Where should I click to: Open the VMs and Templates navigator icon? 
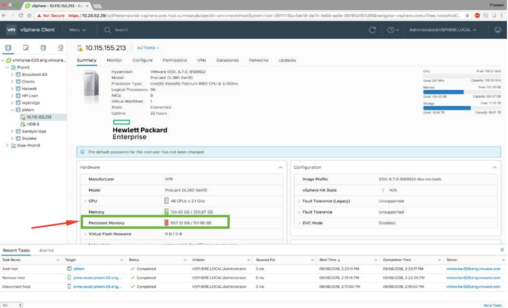(25, 48)
